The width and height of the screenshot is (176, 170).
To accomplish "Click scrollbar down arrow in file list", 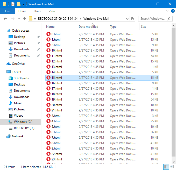I will 173,162.
